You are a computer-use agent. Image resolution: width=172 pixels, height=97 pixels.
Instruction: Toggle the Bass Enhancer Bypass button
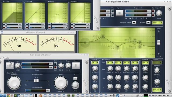click(x=10, y=65)
